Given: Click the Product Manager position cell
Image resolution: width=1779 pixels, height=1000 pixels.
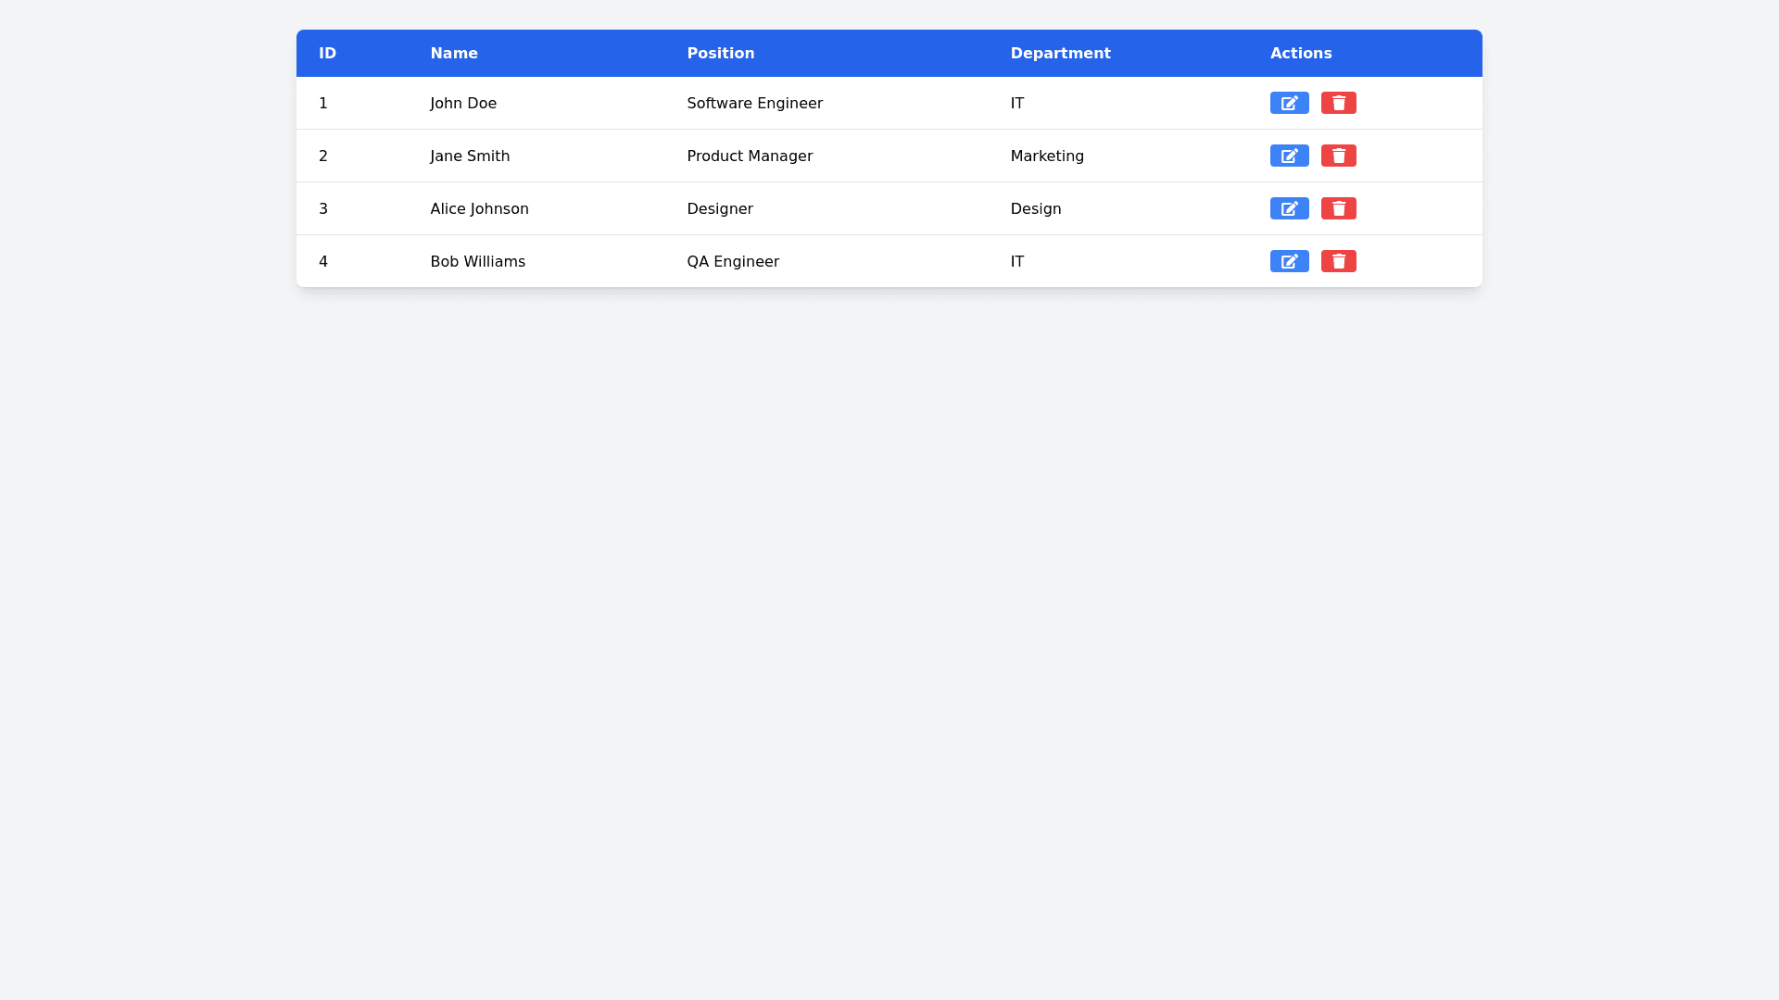Looking at the screenshot, I should 750,156.
